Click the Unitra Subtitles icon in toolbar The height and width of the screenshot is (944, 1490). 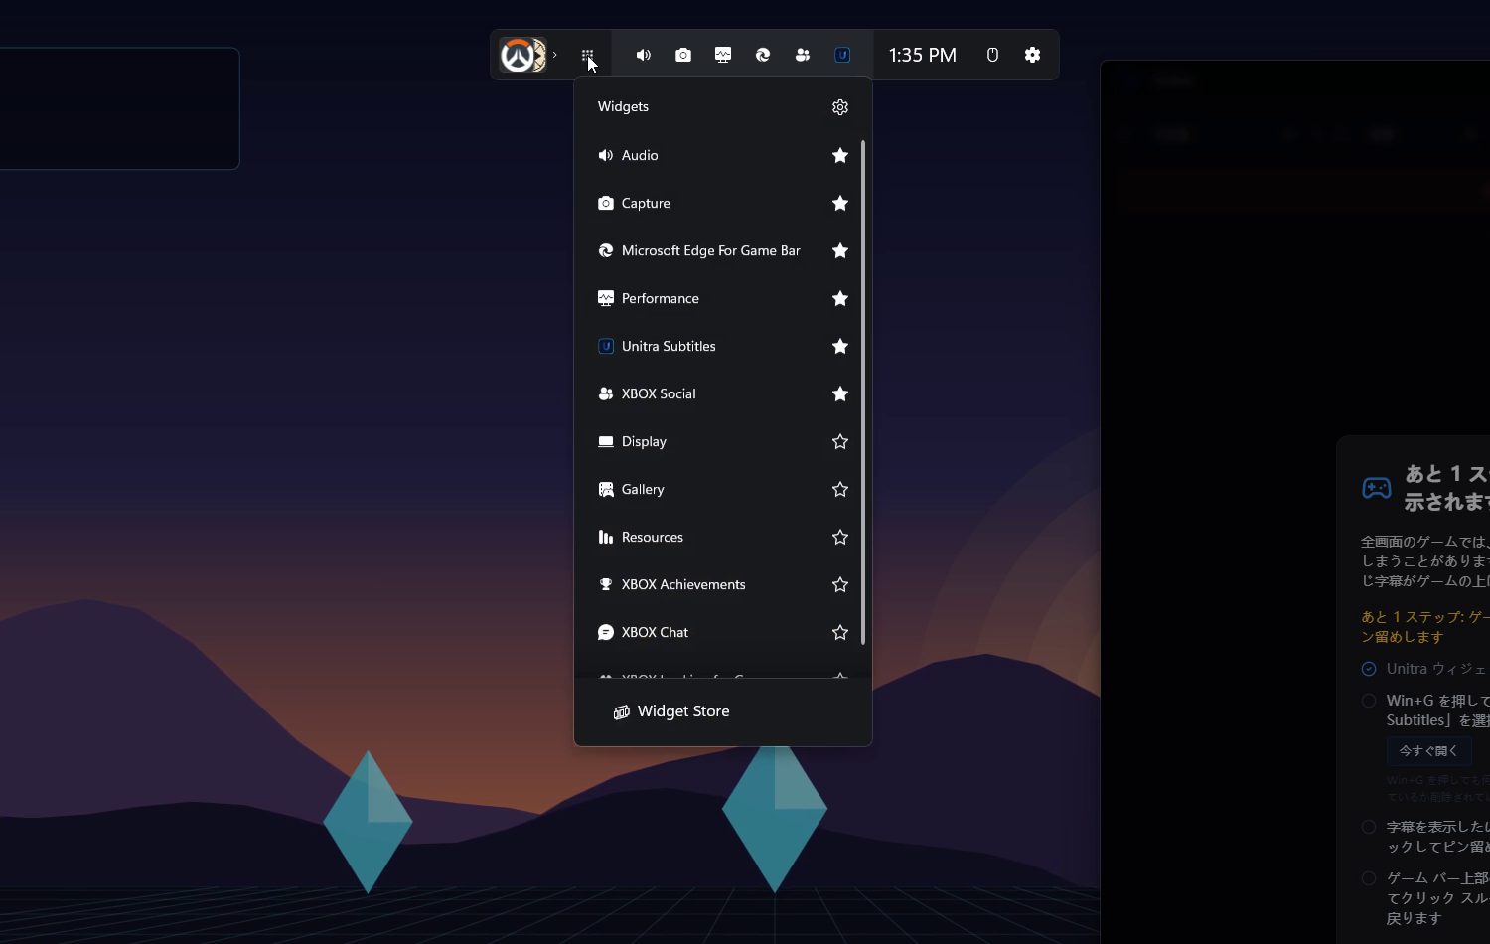click(x=842, y=56)
